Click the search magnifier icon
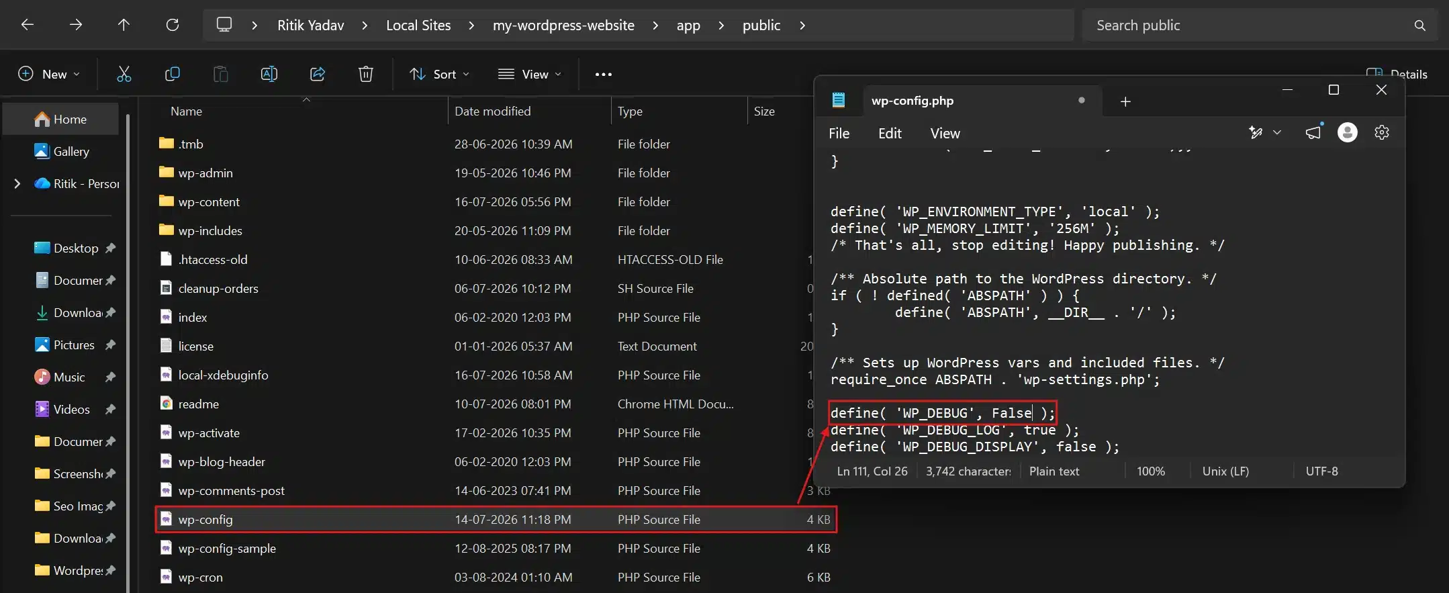The image size is (1449, 593). (x=1419, y=26)
